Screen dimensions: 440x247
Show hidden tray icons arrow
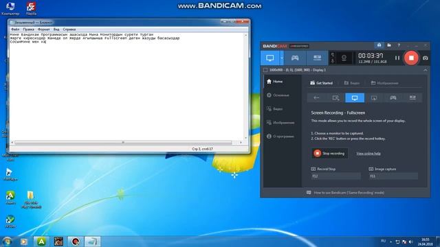click(391, 242)
